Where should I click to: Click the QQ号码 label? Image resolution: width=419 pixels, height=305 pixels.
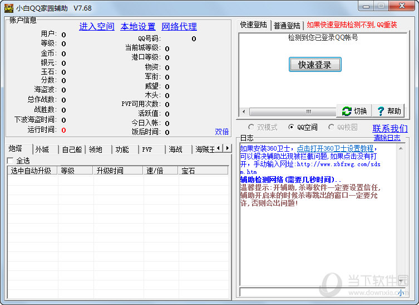149,38
